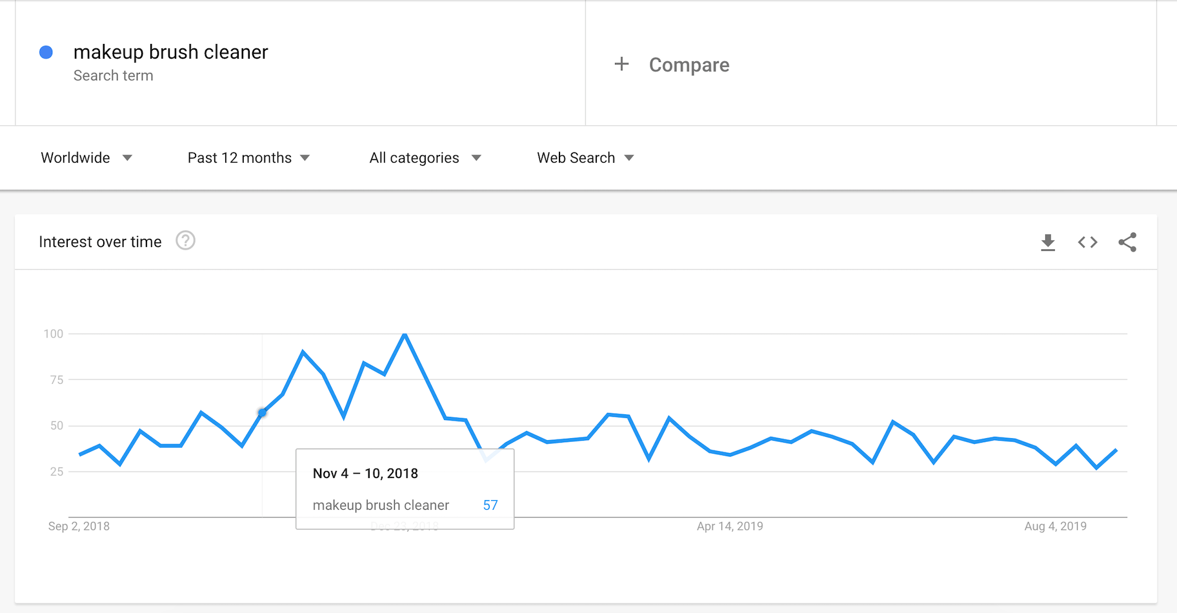Click the blue dot beside search term

pyautogui.click(x=46, y=52)
